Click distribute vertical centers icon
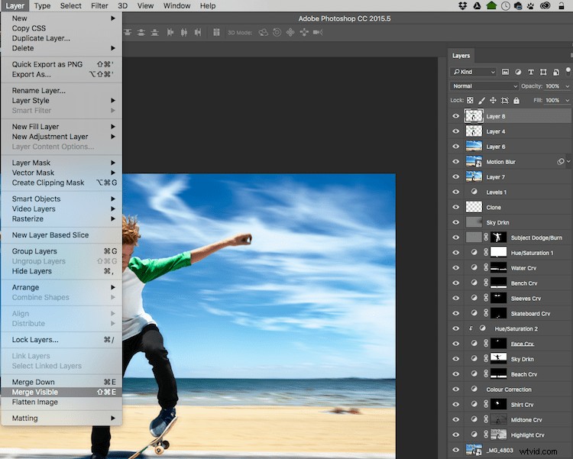 141,33
